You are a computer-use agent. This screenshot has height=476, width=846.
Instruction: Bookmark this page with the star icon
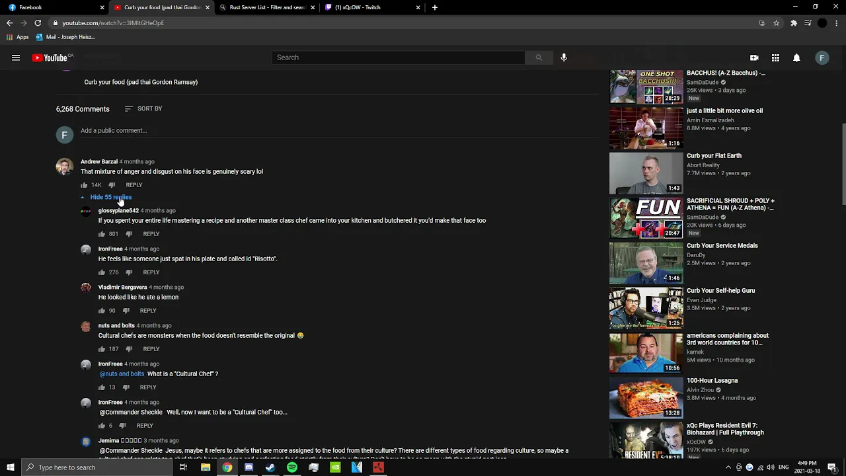click(777, 22)
